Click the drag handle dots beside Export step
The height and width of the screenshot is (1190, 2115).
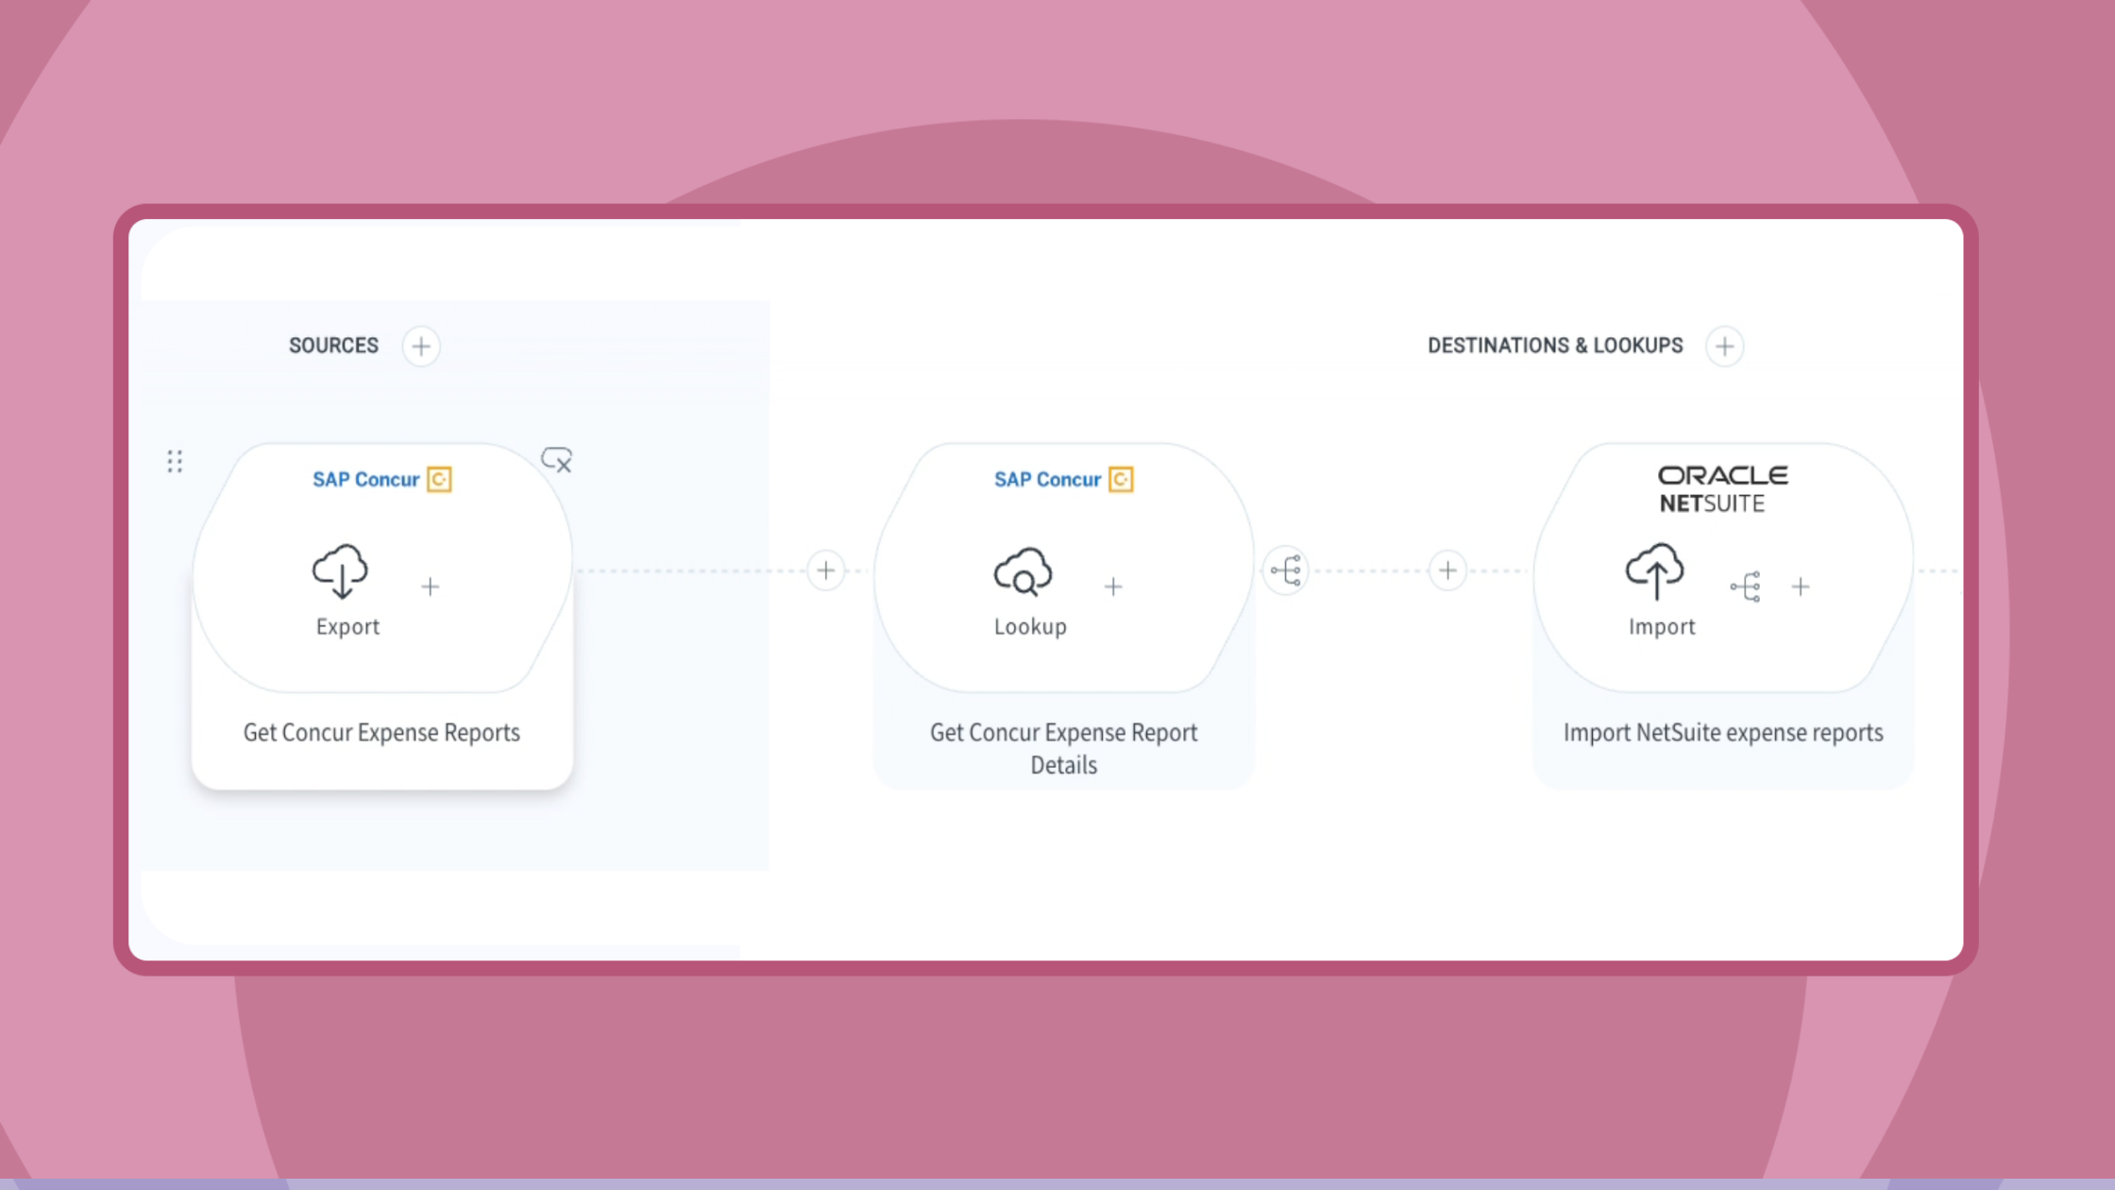(x=175, y=461)
